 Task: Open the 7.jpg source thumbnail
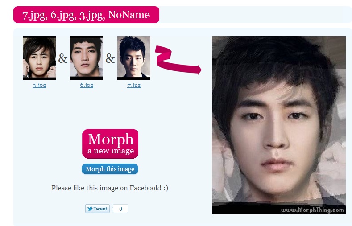pos(134,58)
